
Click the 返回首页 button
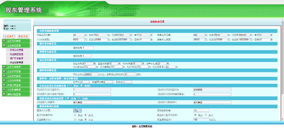(x=9, y=36)
